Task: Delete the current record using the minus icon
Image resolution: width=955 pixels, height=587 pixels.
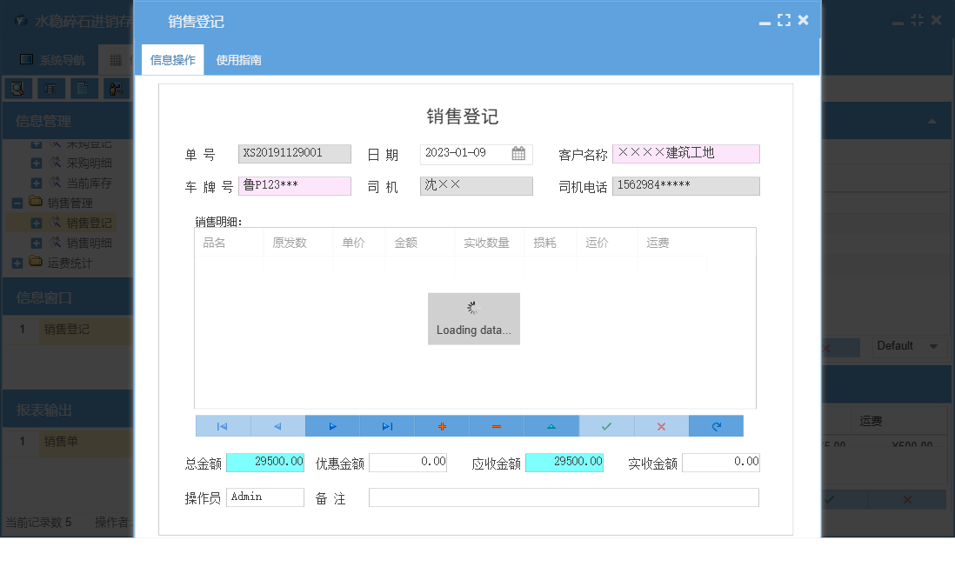Action: pos(497,425)
